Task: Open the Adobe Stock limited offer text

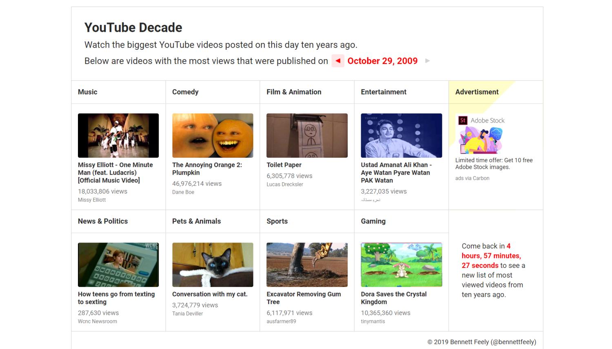Action: (x=494, y=163)
